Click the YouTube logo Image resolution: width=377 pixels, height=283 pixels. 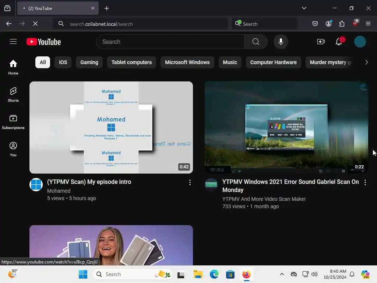click(x=43, y=42)
